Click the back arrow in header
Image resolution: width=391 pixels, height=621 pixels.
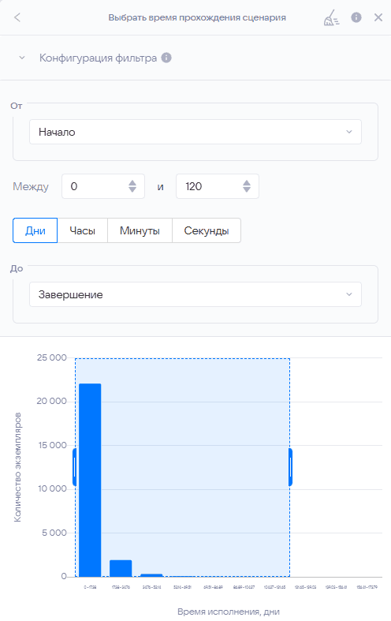pos(17,17)
